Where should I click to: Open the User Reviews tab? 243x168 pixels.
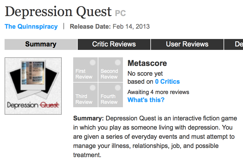[187, 44]
